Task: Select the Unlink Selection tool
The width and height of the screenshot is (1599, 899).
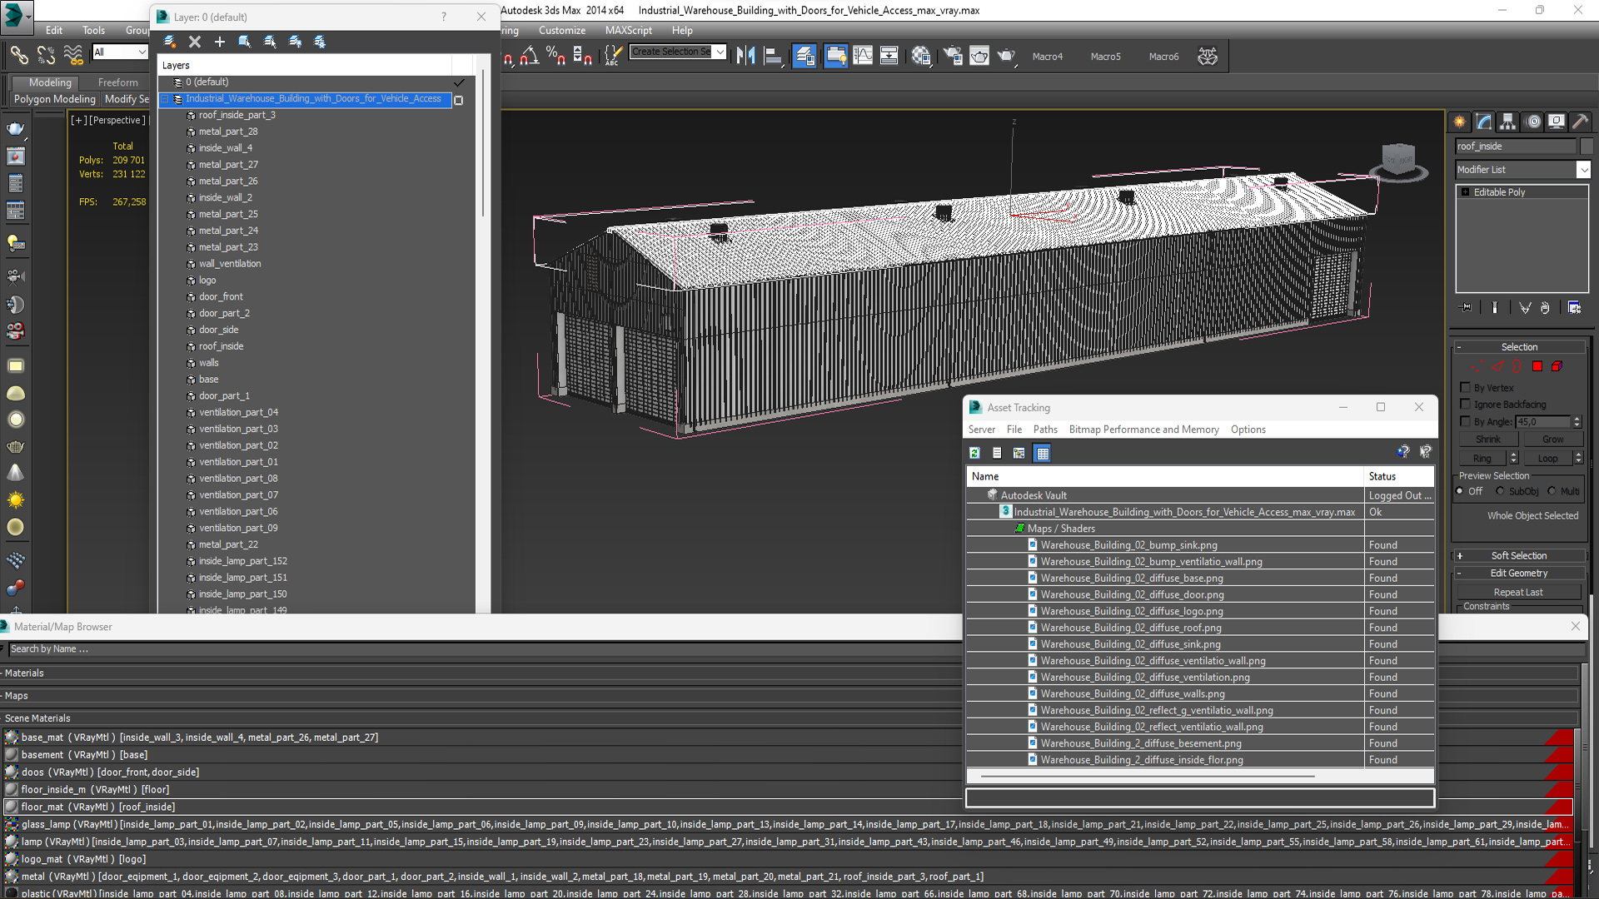Action: click(x=46, y=56)
